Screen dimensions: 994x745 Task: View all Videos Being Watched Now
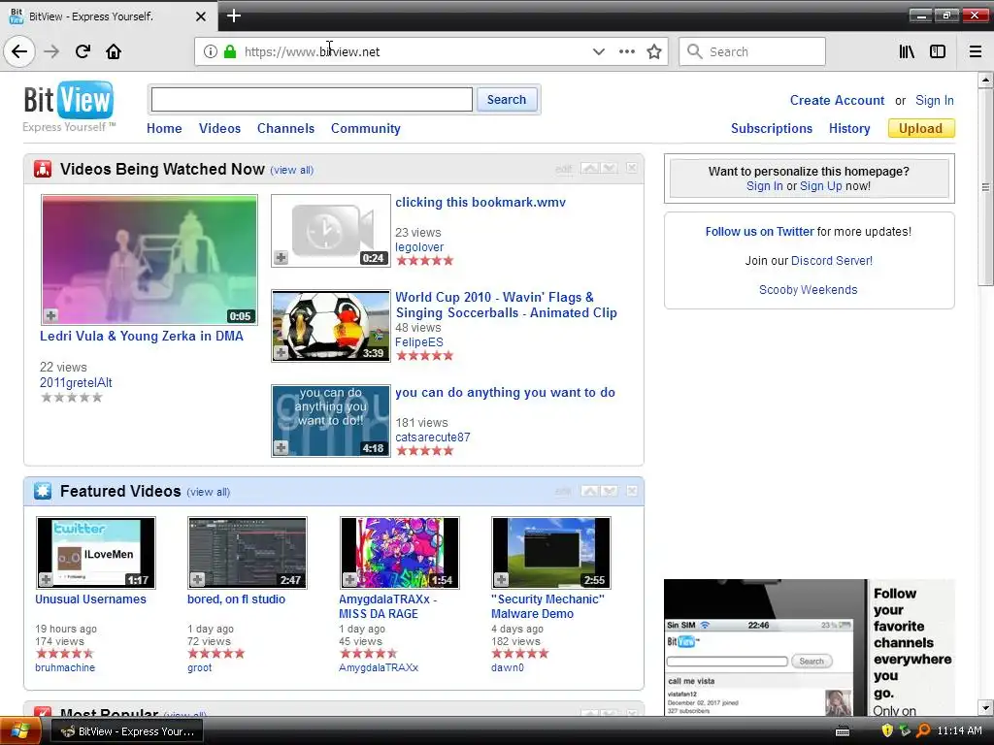(291, 170)
